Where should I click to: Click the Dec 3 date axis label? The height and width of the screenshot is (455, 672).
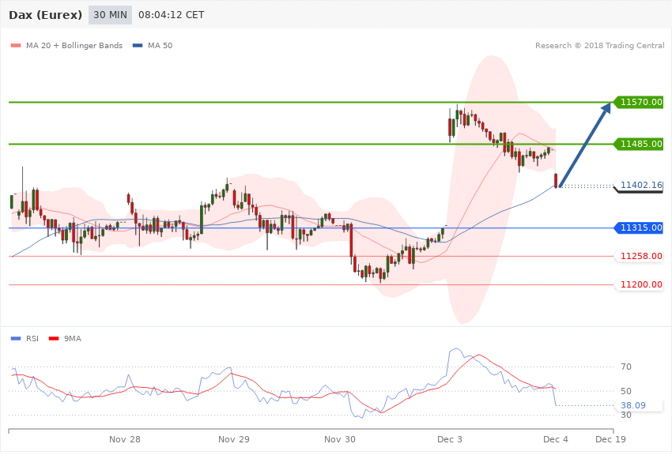[x=450, y=439]
